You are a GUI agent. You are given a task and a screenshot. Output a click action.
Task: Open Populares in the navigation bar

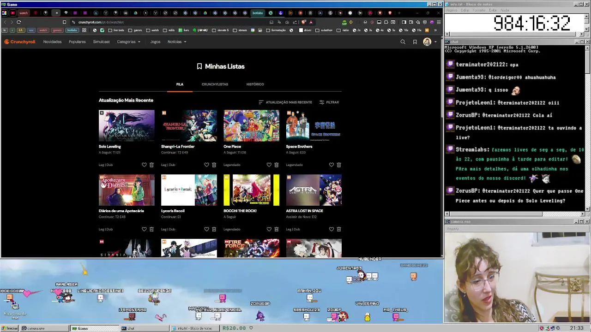77,42
